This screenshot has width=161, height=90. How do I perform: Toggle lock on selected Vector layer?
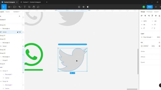pyautogui.click(x=18, y=32)
